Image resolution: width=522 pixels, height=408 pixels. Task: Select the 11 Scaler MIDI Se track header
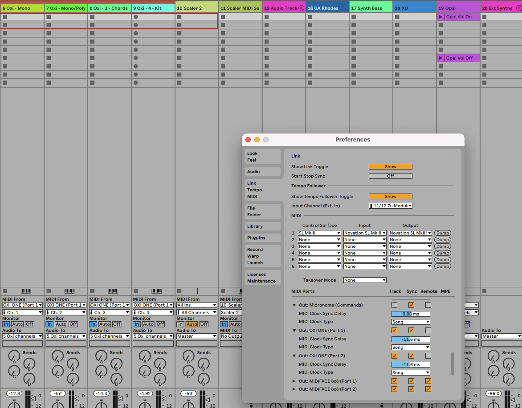click(240, 8)
